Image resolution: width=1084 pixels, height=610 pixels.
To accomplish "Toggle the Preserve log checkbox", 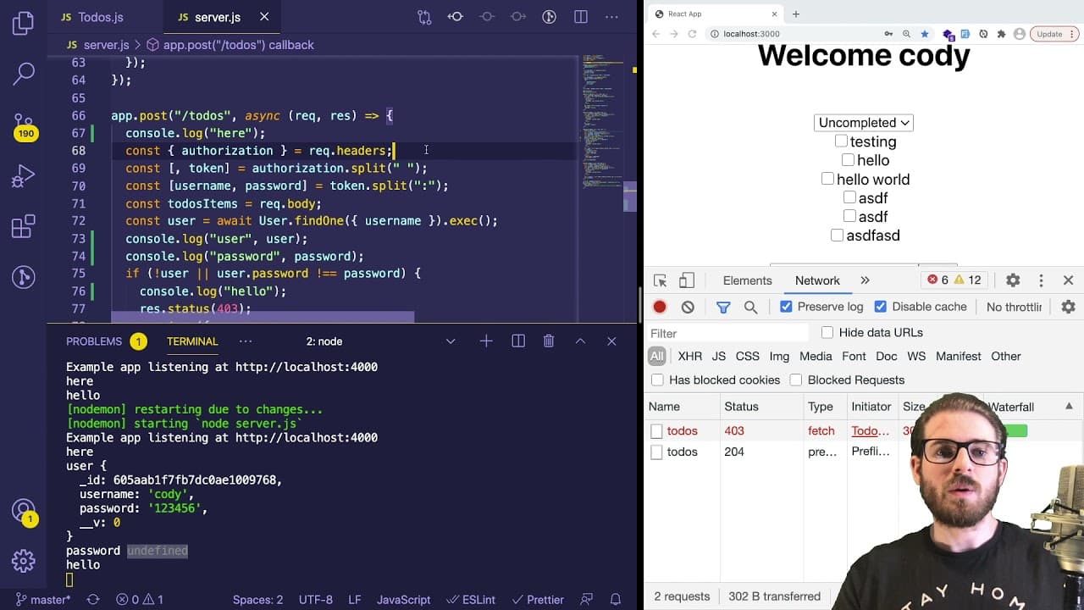I will (x=786, y=307).
